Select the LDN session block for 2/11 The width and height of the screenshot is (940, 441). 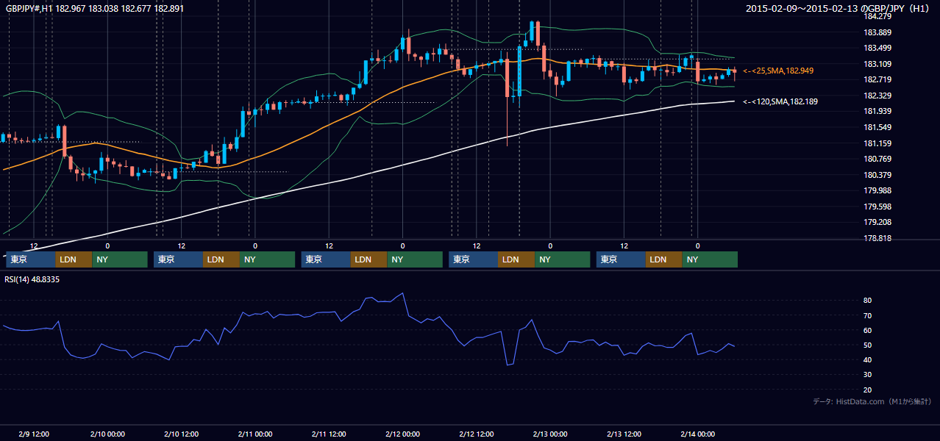[369, 259]
